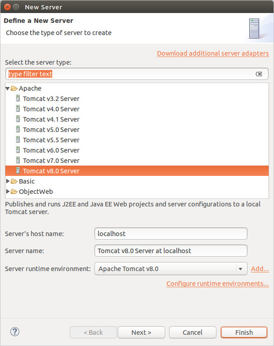This screenshot has width=274, height=346.
Task: Click the Basic folder icon
Action: (x=14, y=181)
